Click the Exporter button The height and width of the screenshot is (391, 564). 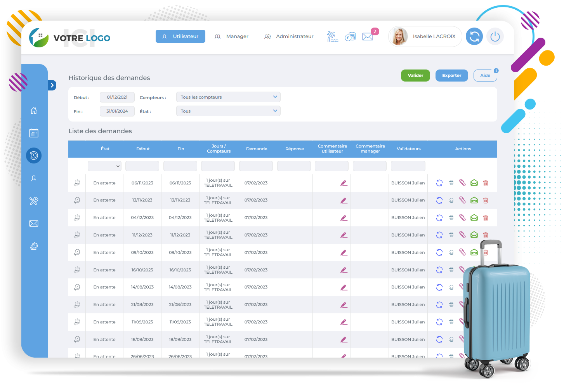(451, 75)
